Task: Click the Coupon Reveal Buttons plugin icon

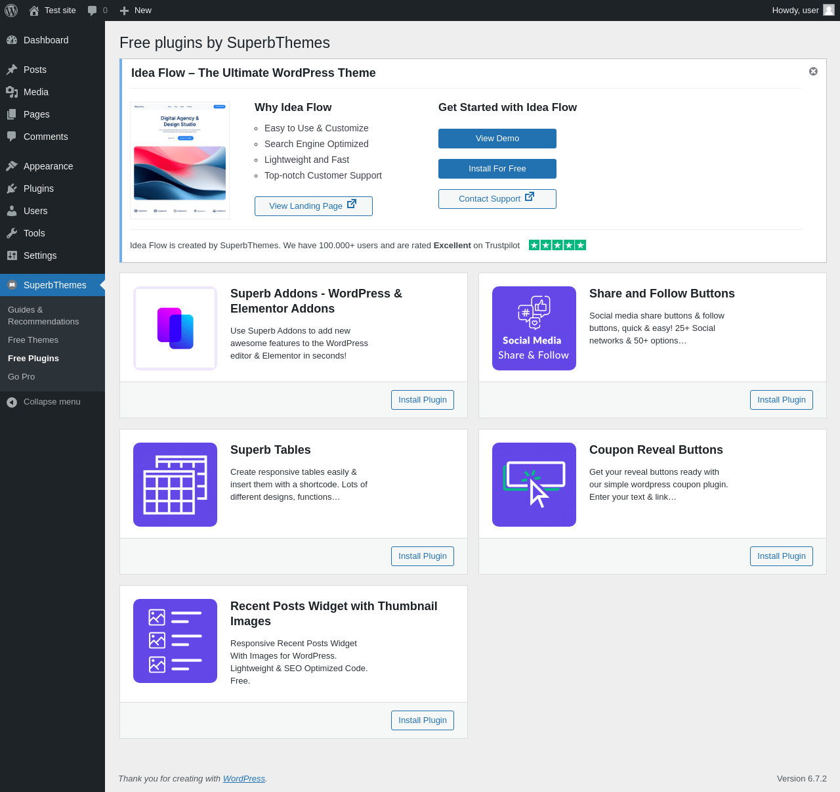Action: pos(534,485)
